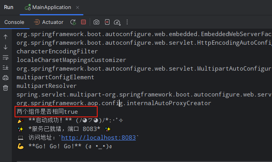Screen dimensions: 272x162
Task: Click the localeCharsetMappingsCustomizer line
Action: [x=71, y=60]
